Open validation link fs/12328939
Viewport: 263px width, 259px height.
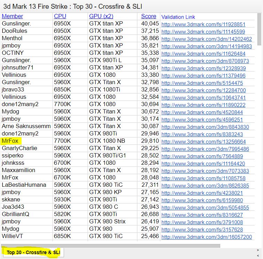coord(204,68)
